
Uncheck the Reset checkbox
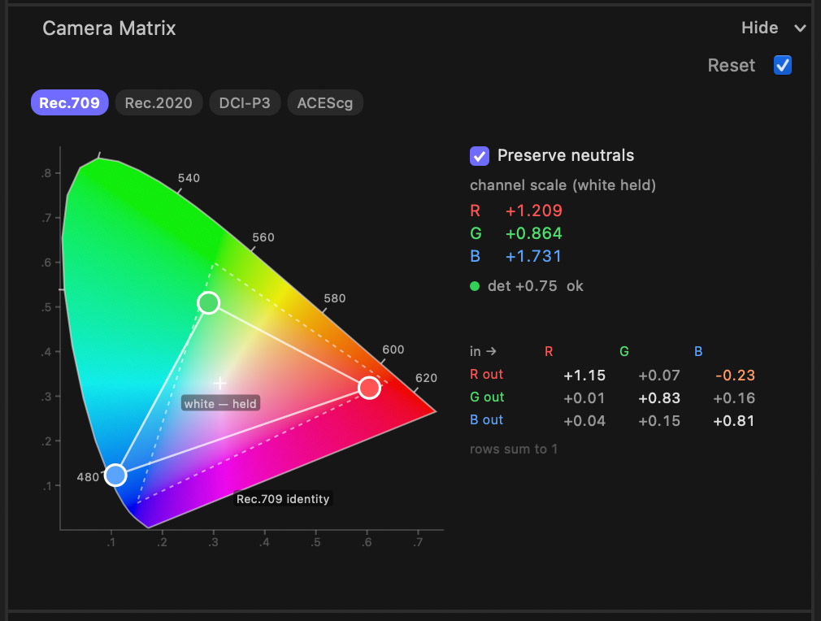point(782,66)
